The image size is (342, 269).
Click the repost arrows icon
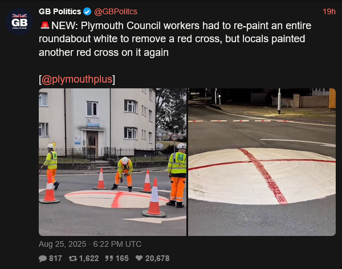73,259
